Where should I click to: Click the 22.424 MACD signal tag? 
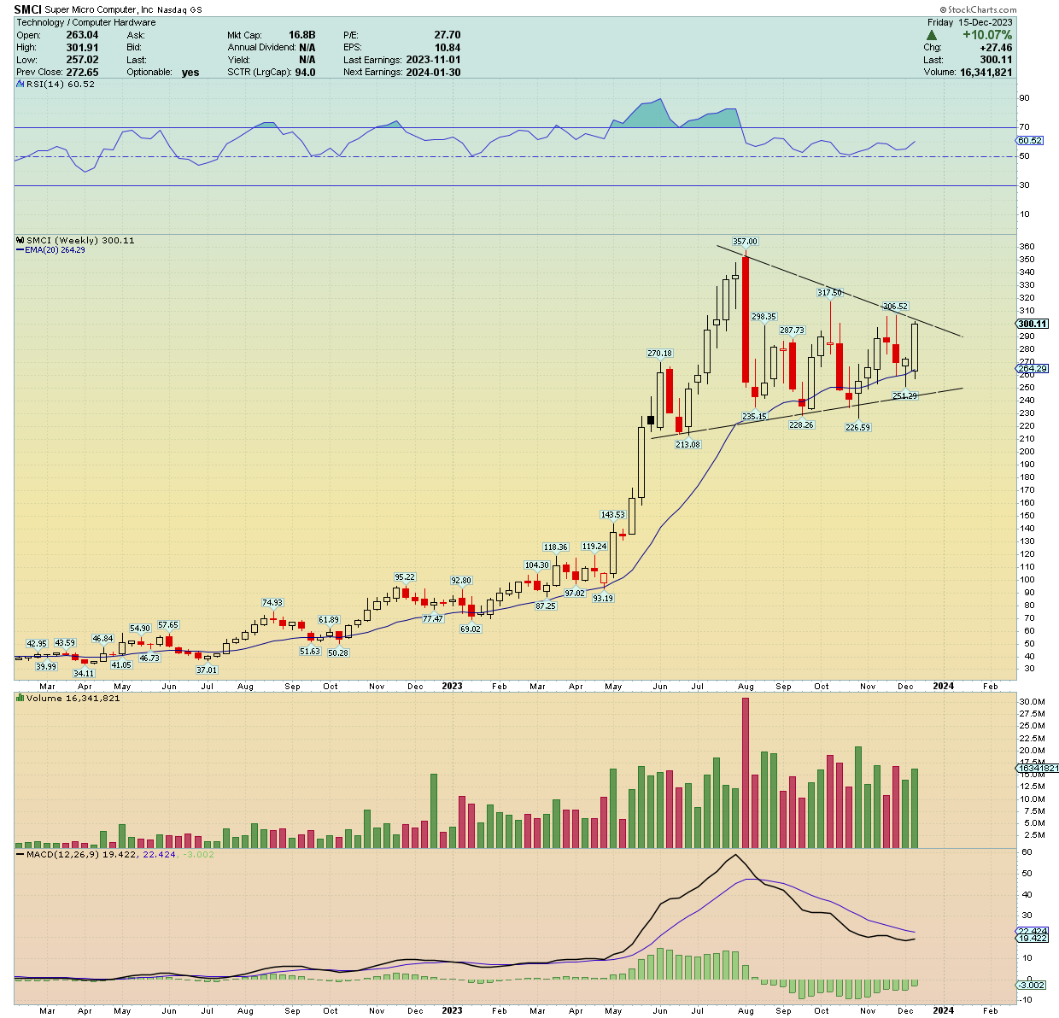pos(1033,931)
